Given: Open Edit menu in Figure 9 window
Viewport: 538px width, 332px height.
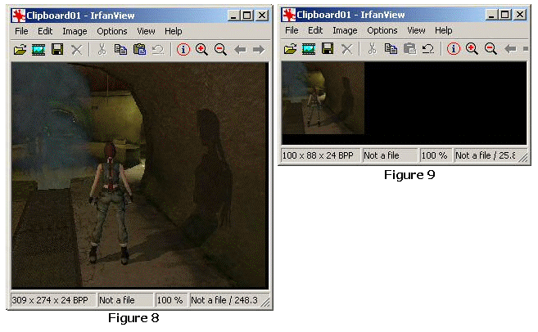Looking at the screenshot, I should [315, 30].
